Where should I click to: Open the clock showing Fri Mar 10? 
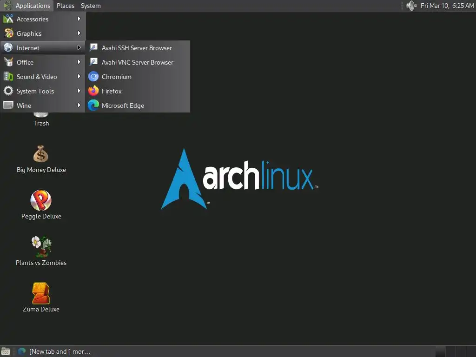point(447,6)
